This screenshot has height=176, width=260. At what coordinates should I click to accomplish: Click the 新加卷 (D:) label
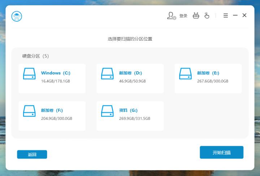(x=130, y=73)
